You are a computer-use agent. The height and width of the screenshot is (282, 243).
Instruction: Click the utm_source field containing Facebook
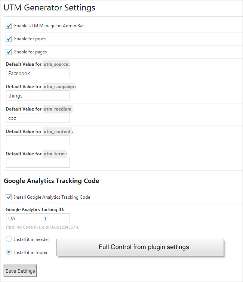(38, 73)
